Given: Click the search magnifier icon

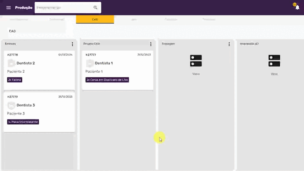Looking at the screenshot, I should 95,7.
